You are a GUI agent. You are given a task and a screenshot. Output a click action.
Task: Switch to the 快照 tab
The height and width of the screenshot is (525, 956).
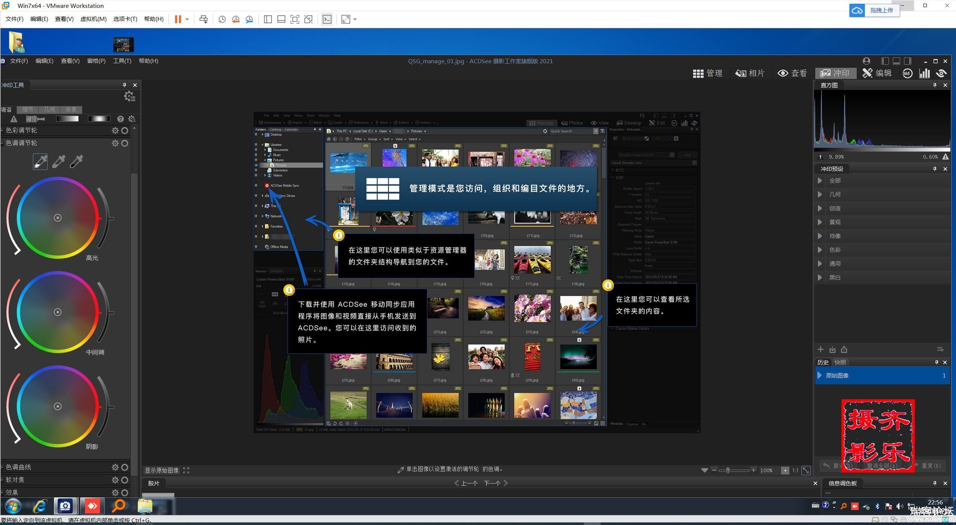point(840,362)
